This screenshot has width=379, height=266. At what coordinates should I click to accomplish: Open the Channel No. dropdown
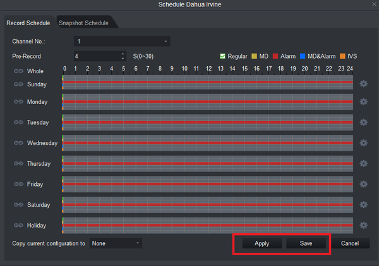point(122,42)
